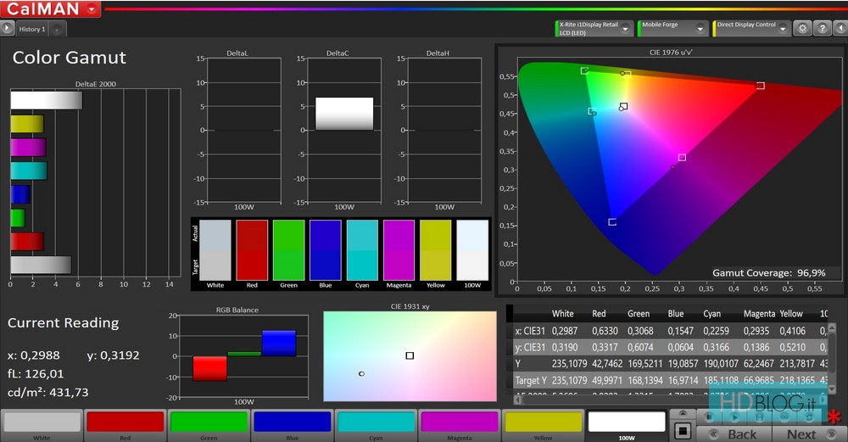The image size is (848, 442).
Task: Click the x: CIE31 row label
Action: click(x=530, y=331)
